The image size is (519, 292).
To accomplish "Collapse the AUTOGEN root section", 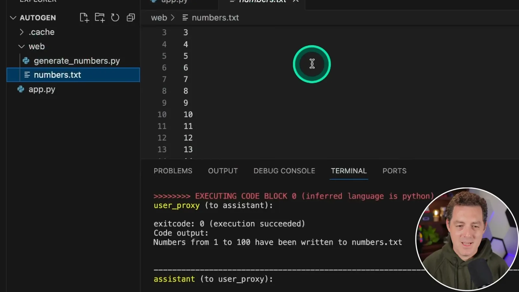I will 13,18.
